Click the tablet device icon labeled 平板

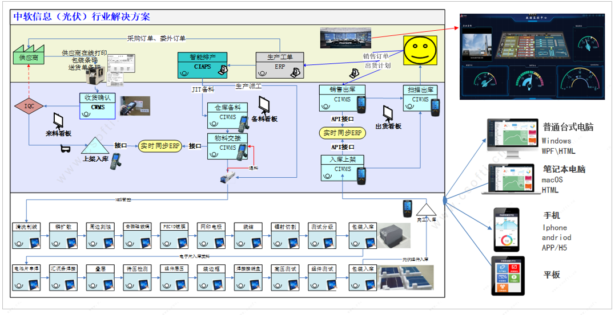pos(508,276)
